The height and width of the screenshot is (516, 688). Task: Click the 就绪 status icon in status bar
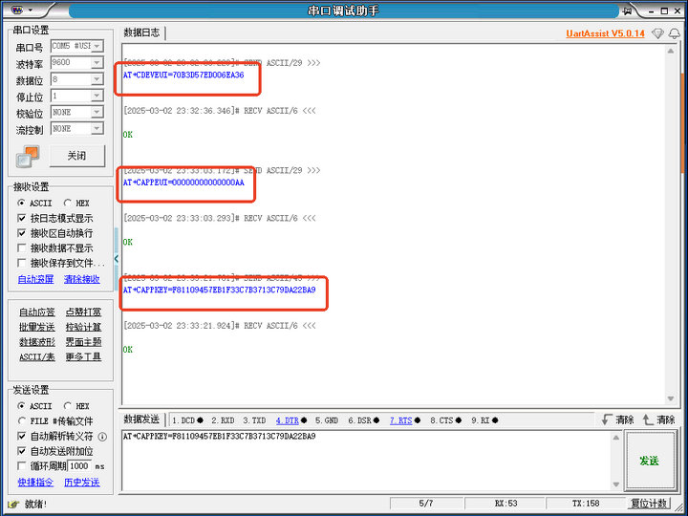12,504
